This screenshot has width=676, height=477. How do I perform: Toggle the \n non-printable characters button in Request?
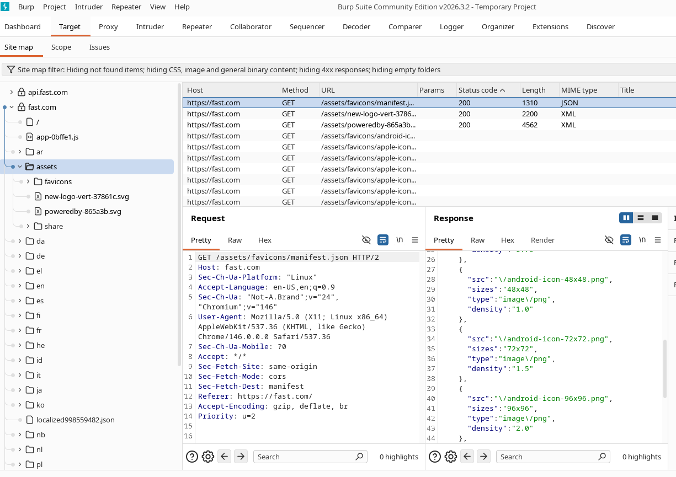point(400,240)
